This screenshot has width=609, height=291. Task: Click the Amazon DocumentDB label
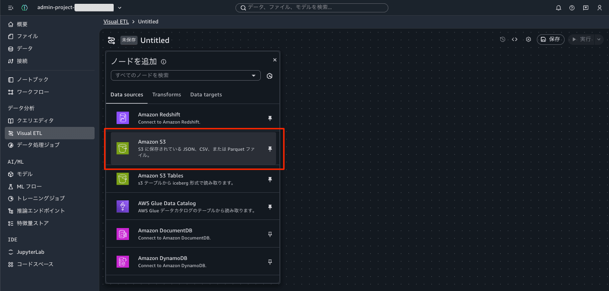point(165,230)
